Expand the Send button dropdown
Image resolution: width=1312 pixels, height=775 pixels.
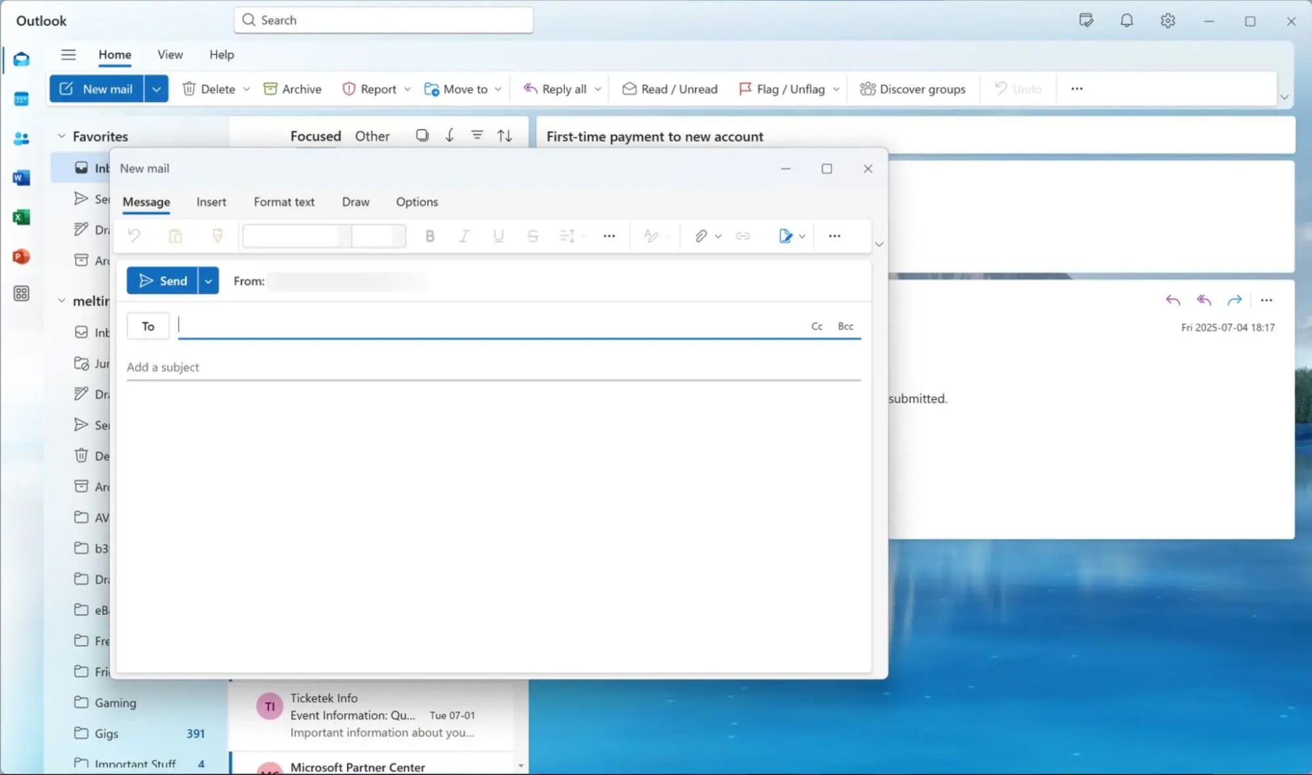(x=208, y=280)
